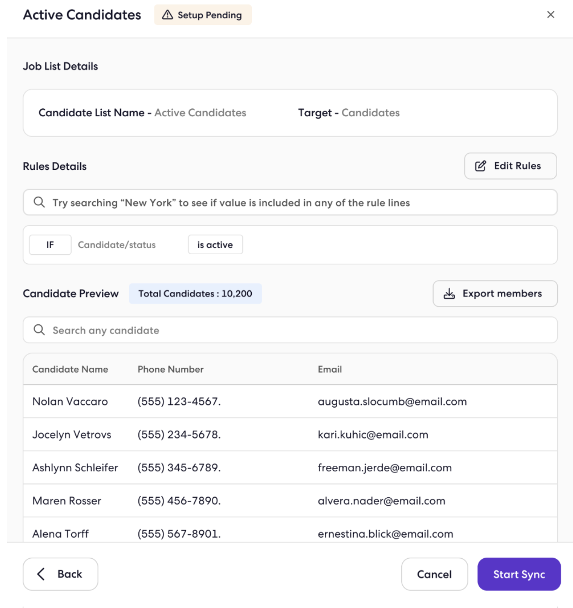Click email freeman.jerde@email.com
The width and height of the screenshot is (573, 608).
[385, 468]
